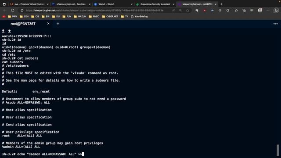Open the Collections icon
The image size is (281, 158).
(x=244, y=11)
